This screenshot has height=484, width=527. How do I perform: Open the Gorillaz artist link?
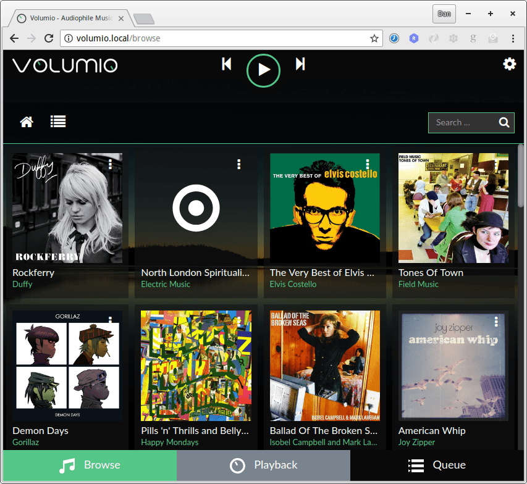tap(25, 443)
